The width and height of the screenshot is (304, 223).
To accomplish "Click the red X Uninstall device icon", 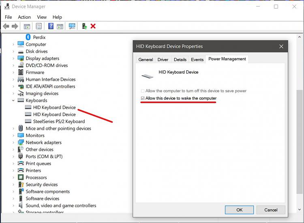I will pos(93,26).
